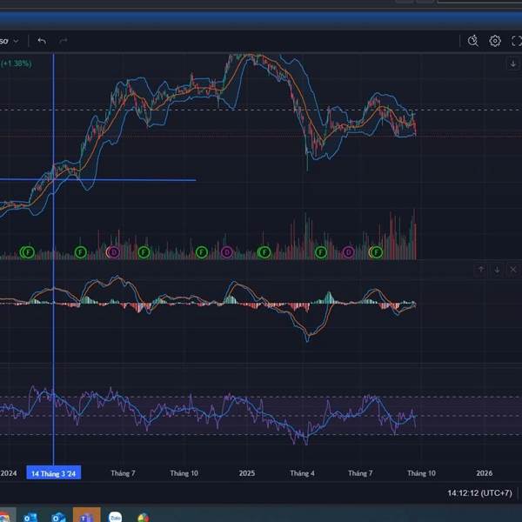This screenshot has height=522, width=522.
Task: Open Zalo from the taskbar
Action: point(114,516)
